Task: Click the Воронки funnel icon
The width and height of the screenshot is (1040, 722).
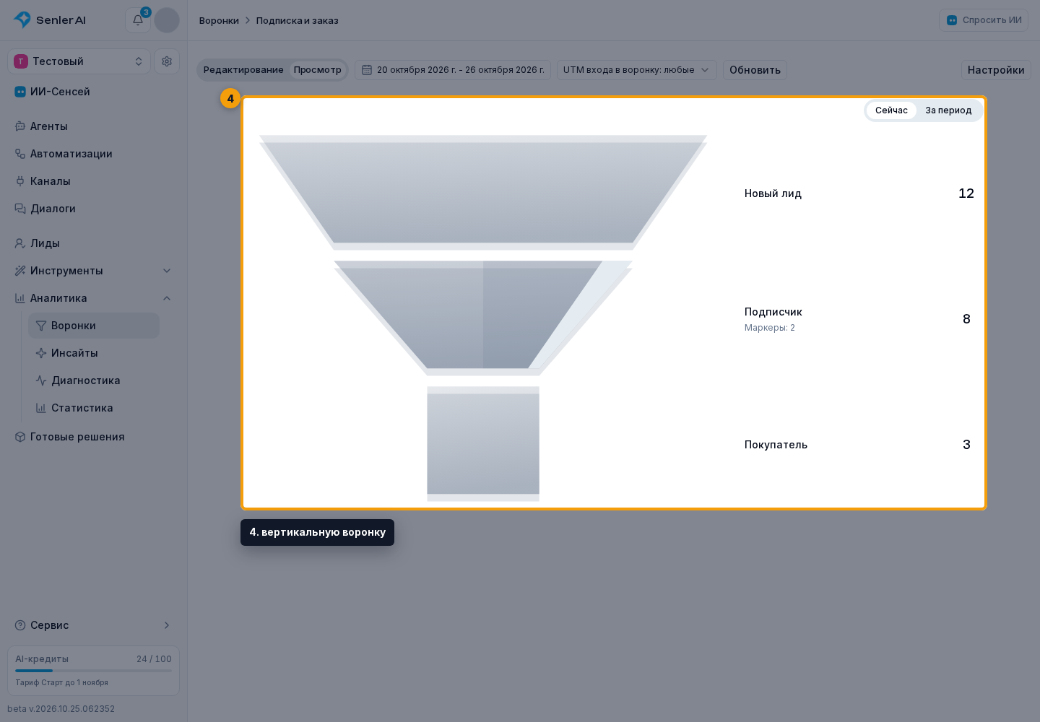Action: click(x=41, y=326)
